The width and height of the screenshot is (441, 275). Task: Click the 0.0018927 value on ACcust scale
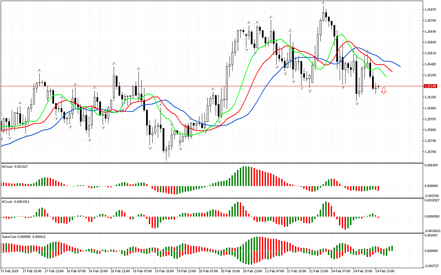point(432,200)
